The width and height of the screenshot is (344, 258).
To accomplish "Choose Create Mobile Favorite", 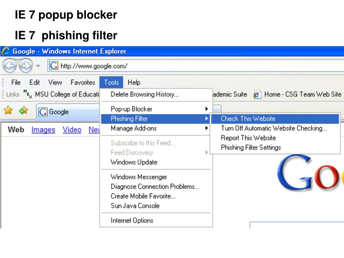I will 156,196.
